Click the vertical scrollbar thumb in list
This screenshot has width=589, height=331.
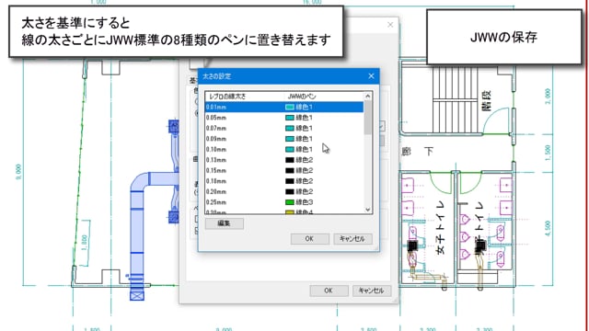pos(368,118)
